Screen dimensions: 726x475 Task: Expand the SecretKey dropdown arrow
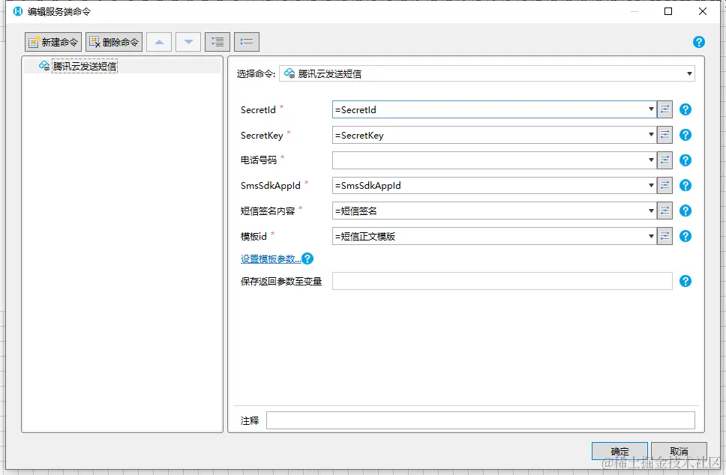point(651,135)
